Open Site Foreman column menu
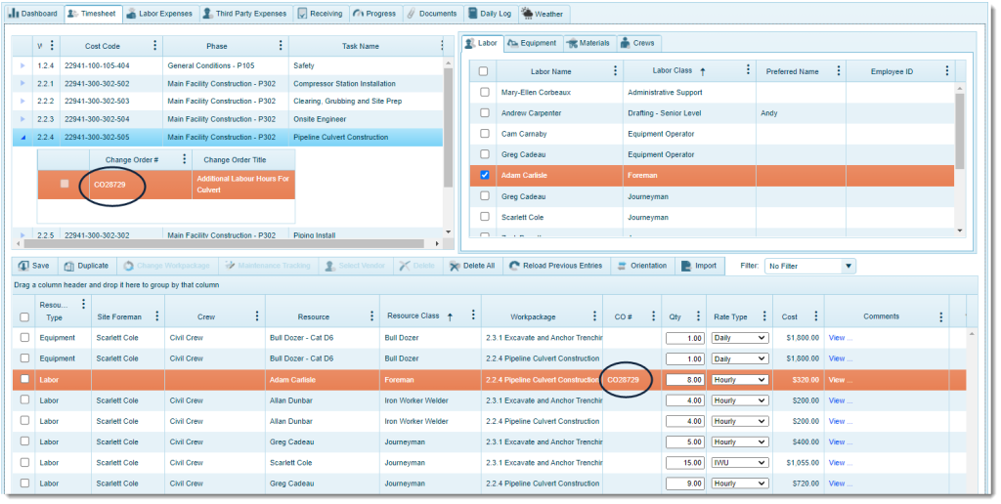This screenshot has width=1001, height=504. (x=157, y=315)
